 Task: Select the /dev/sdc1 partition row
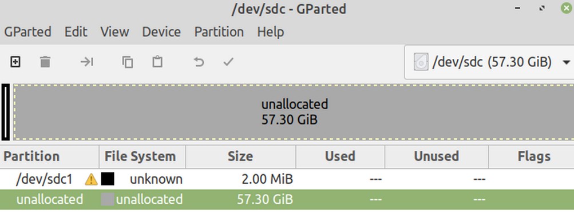click(287, 179)
